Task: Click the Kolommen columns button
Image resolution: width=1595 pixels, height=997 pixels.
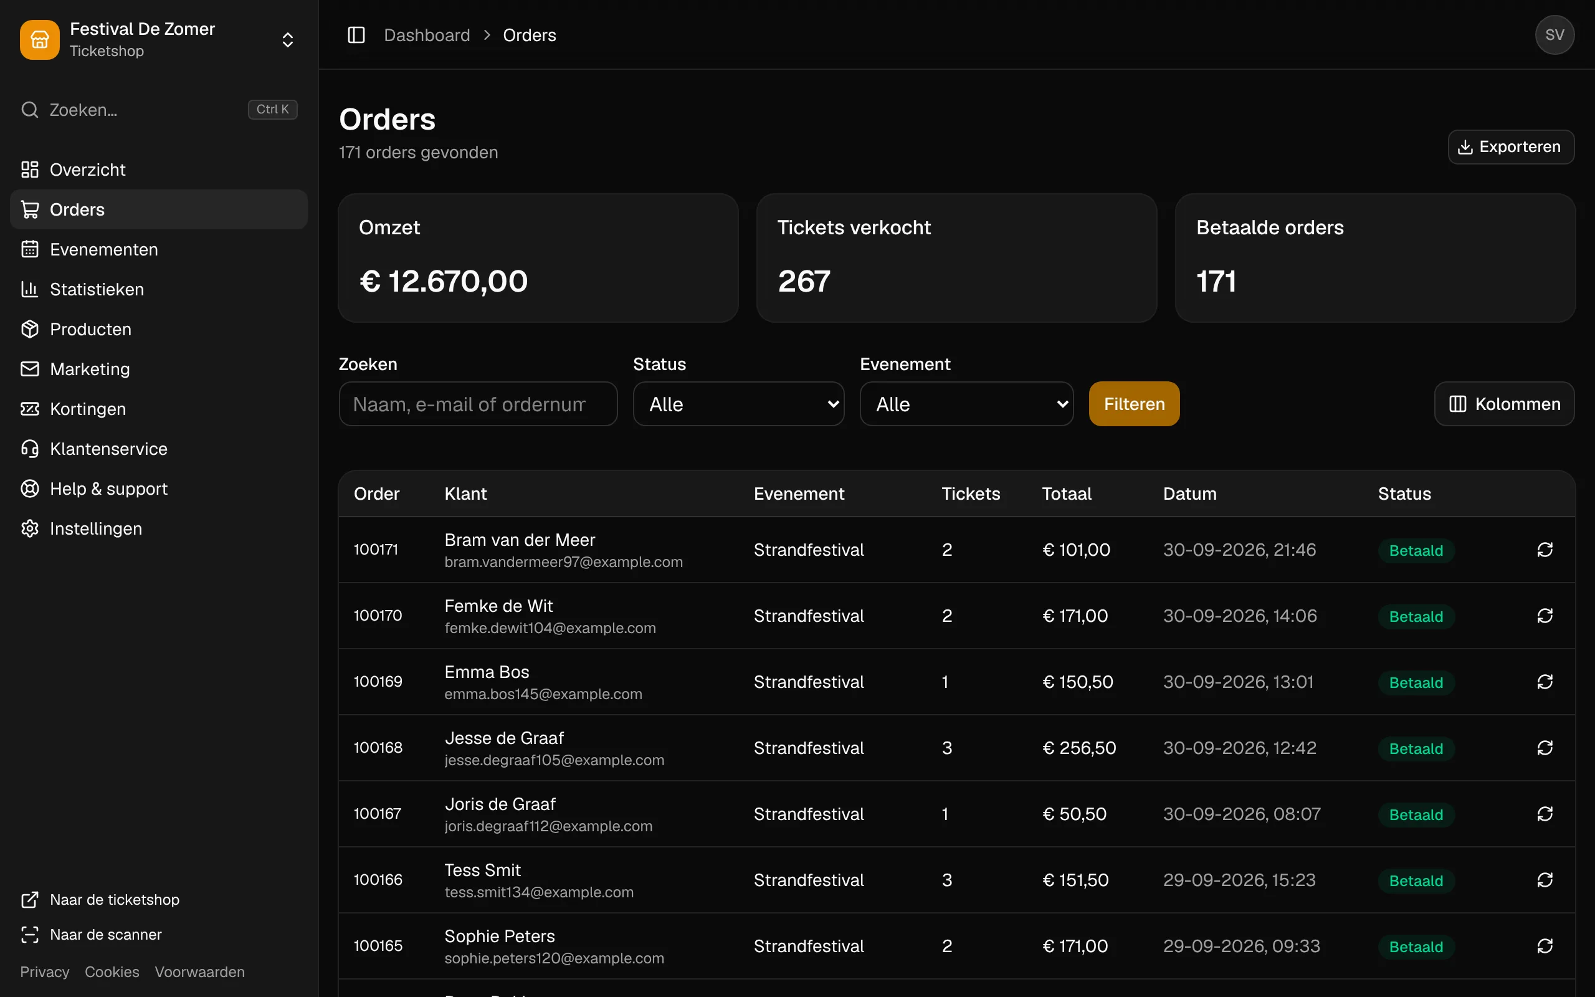Action: tap(1504, 404)
